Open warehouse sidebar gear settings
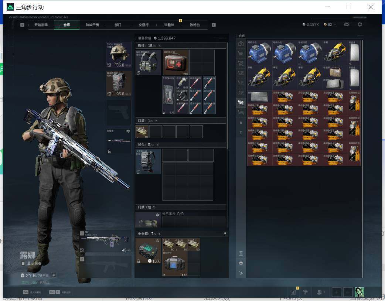 241,132
